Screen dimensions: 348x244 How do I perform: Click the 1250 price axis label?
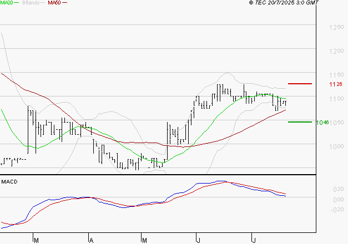tap(336, 28)
